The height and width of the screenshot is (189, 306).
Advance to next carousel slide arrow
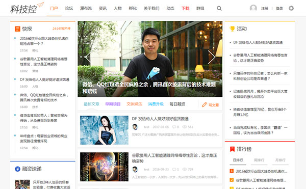(212, 57)
